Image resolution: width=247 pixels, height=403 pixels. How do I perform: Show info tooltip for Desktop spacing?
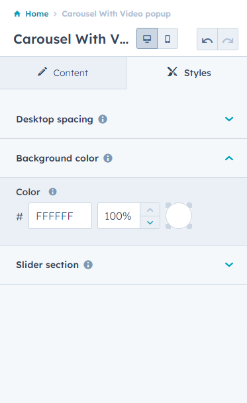(103, 119)
